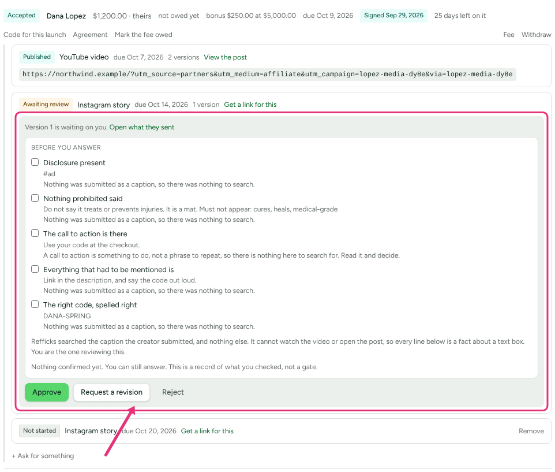Get a link for the Oct 14 Instagram story
The image size is (555, 472).
tap(250, 105)
